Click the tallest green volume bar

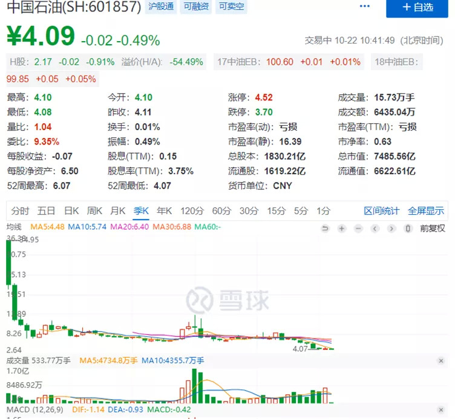click(194, 386)
